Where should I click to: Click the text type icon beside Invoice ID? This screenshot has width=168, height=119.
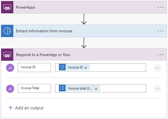[10, 68]
